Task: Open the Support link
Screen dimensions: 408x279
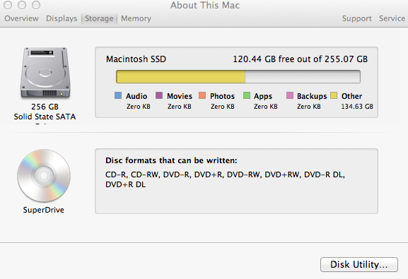Action: [357, 18]
